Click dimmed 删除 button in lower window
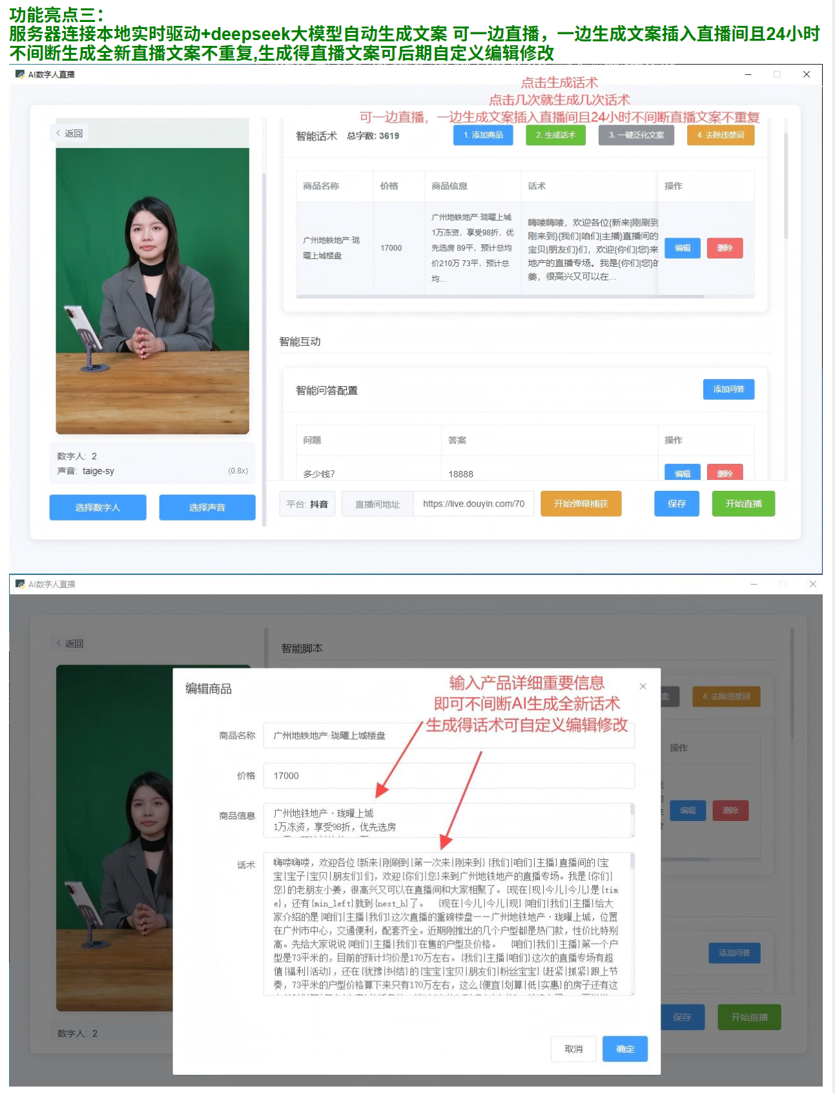Image resolution: width=835 pixels, height=1093 pixels. click(730, 810)
